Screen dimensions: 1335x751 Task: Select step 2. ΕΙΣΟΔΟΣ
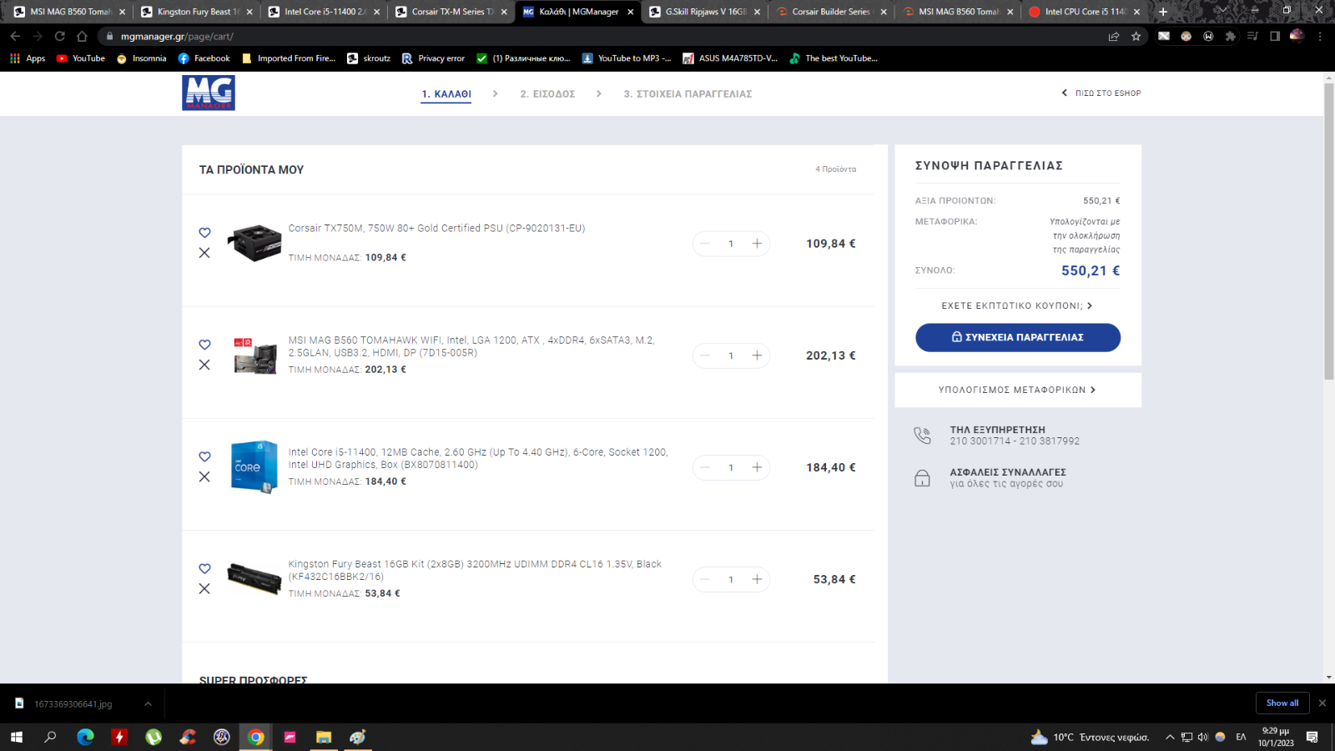click(x=547, y=94)
